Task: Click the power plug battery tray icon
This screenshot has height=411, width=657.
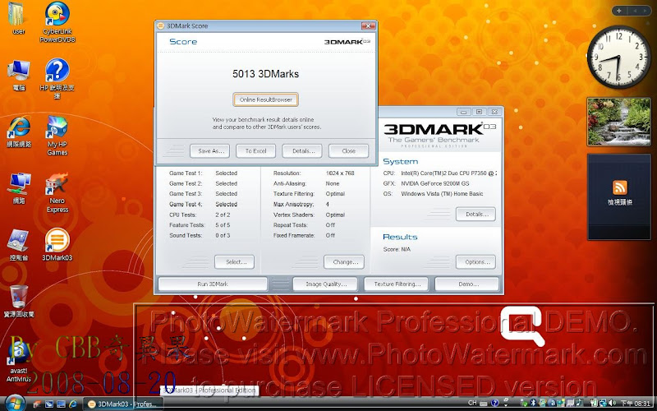Action: tap(593, 403)
